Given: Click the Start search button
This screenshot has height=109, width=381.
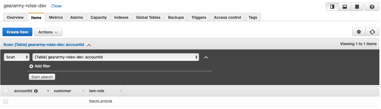Looking at the screenshot, I should tap(42, 77).
